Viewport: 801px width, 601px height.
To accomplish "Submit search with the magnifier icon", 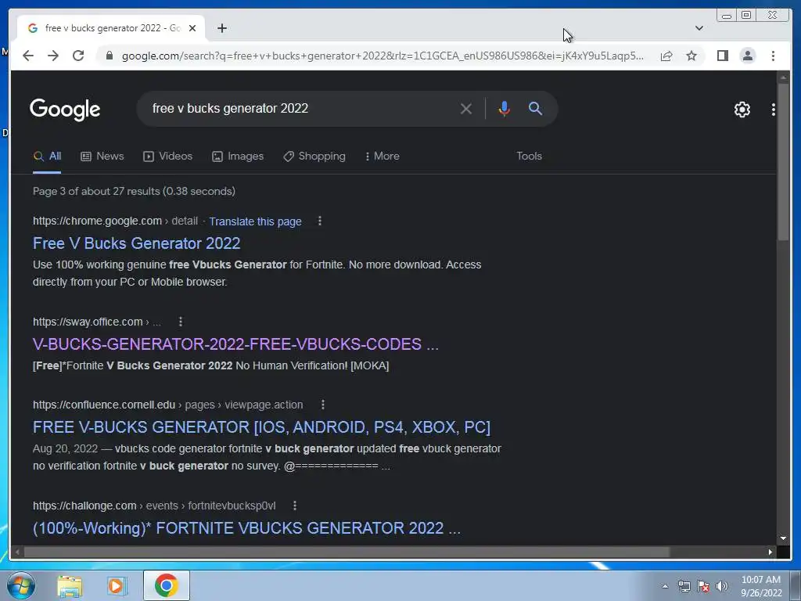I will [535, 108].
